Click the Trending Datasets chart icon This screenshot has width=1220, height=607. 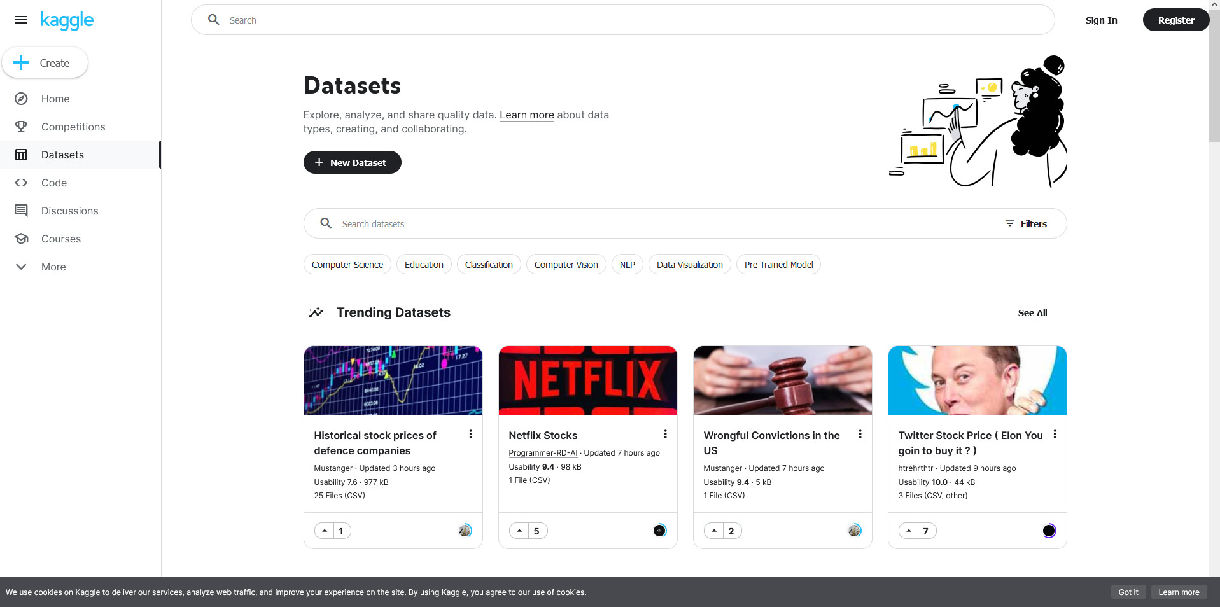(x=316, y=312)
